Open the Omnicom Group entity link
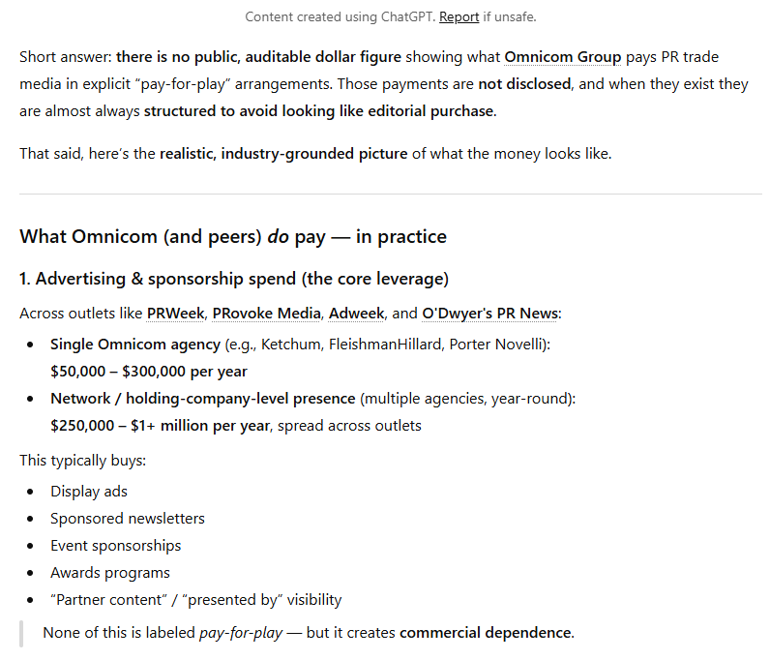770x660 pixels. [562, 57]
